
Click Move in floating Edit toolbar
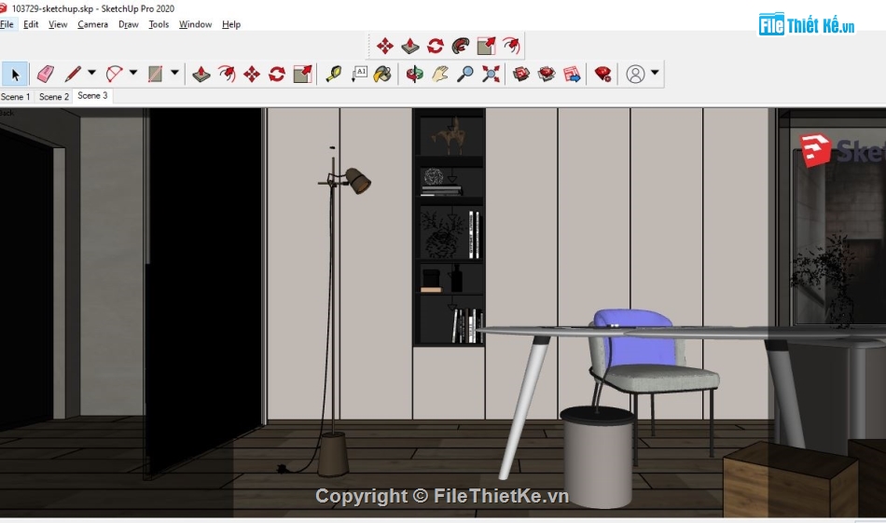(x=385, y=46)
